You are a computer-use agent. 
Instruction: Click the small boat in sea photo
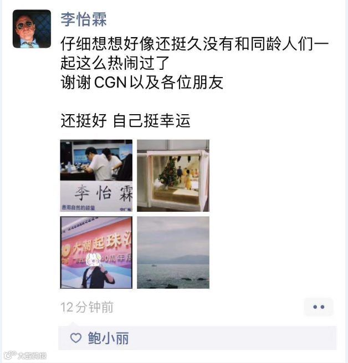point(153,265)
